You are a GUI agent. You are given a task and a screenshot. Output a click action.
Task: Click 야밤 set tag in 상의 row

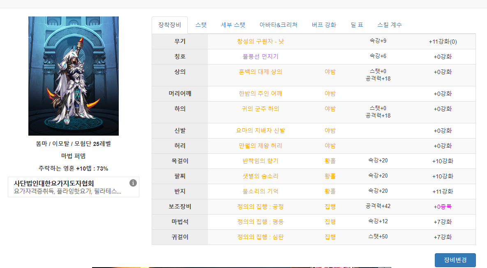pyautogui.click(x=330, y=72)
